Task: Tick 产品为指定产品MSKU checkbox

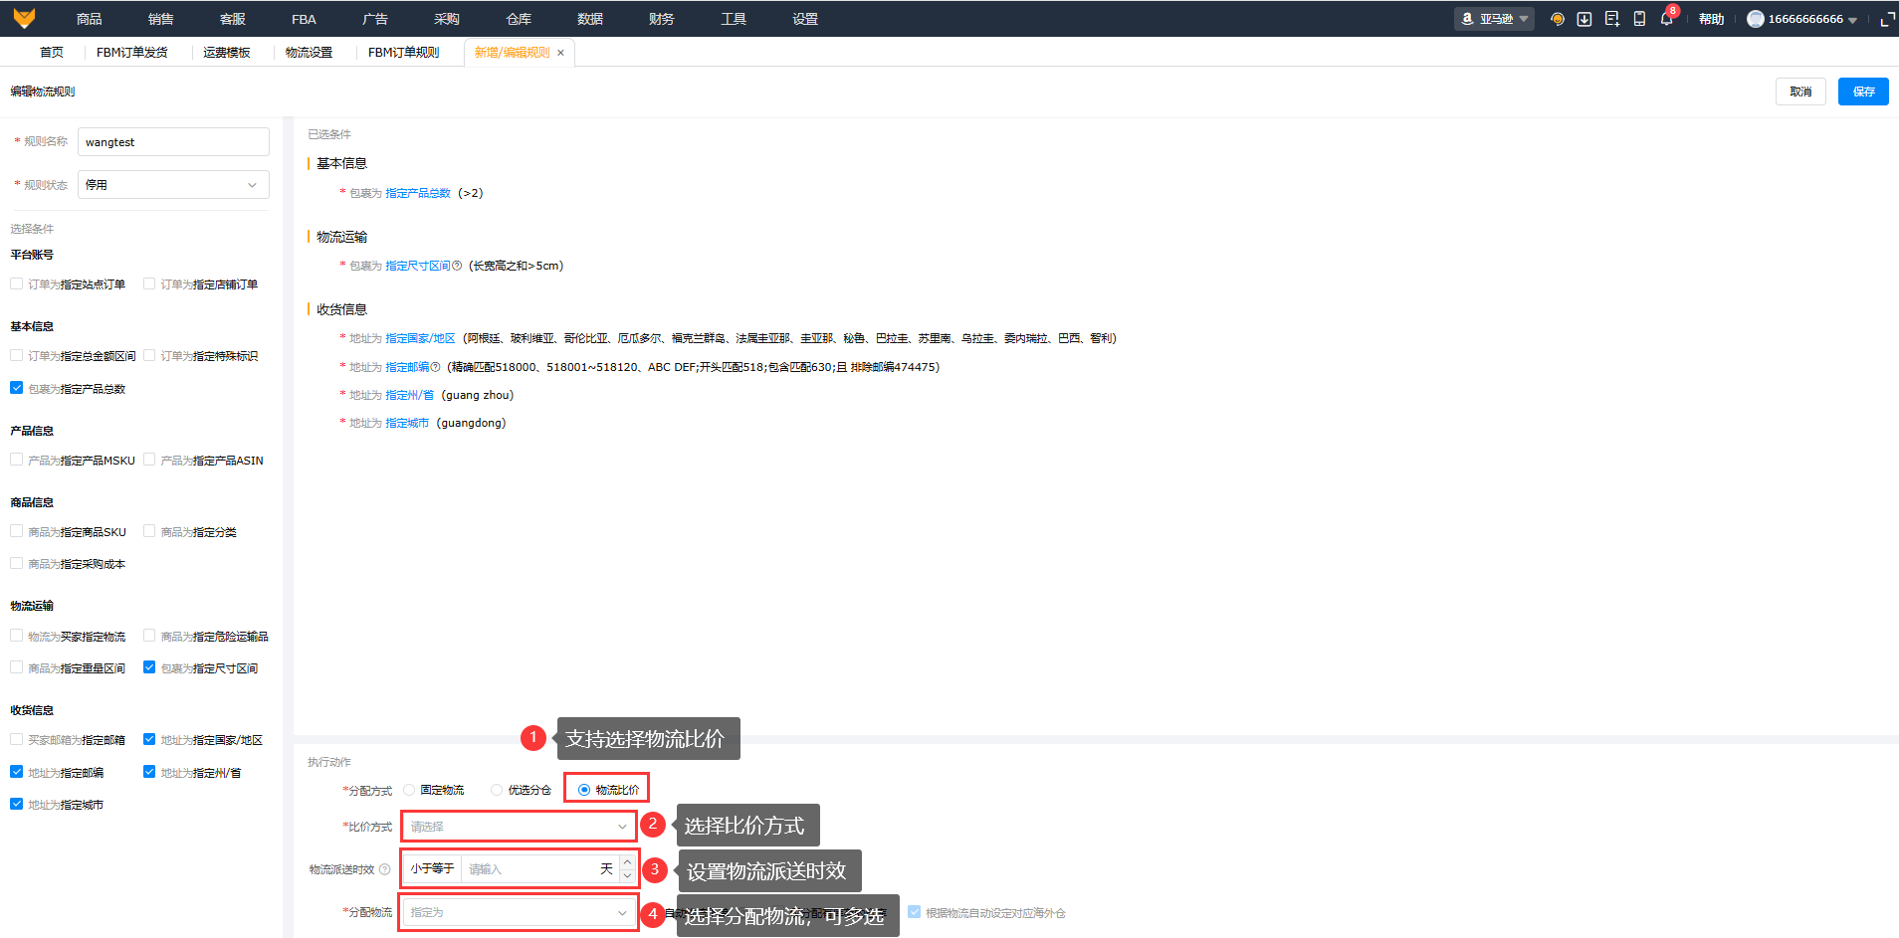Action: point(17,460)
